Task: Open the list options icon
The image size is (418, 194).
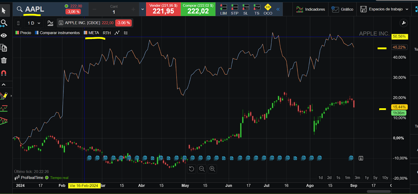Action: [x=126, y=33]
